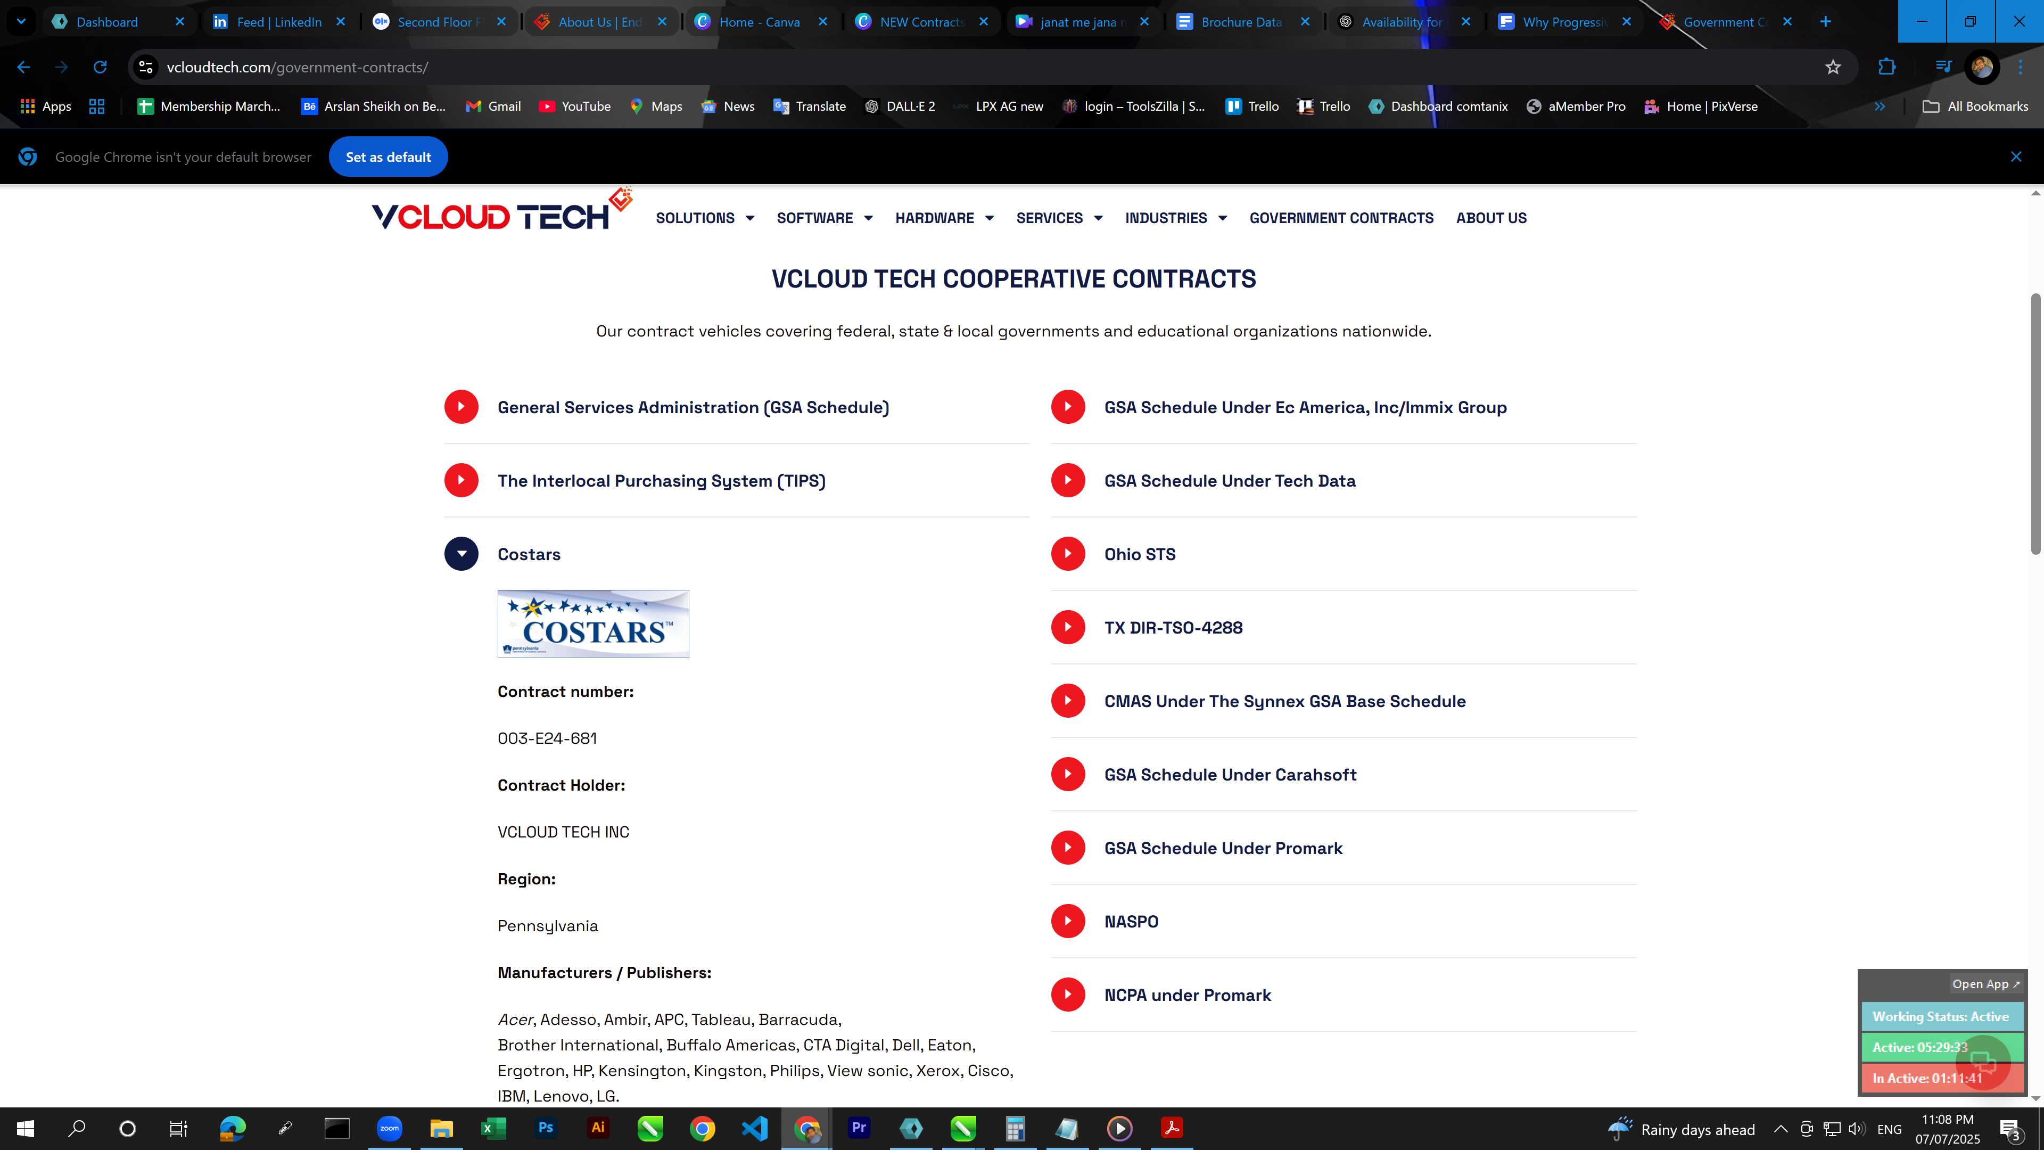Image resolution: width=2044 pixels, height=1150 pixels.
Task: Open the Chrome profile avatar
Action: (1981, 68)
